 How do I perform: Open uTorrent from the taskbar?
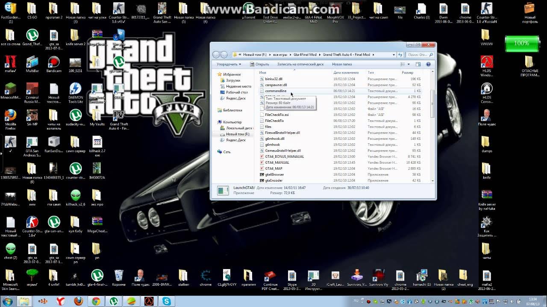[114, 301]
